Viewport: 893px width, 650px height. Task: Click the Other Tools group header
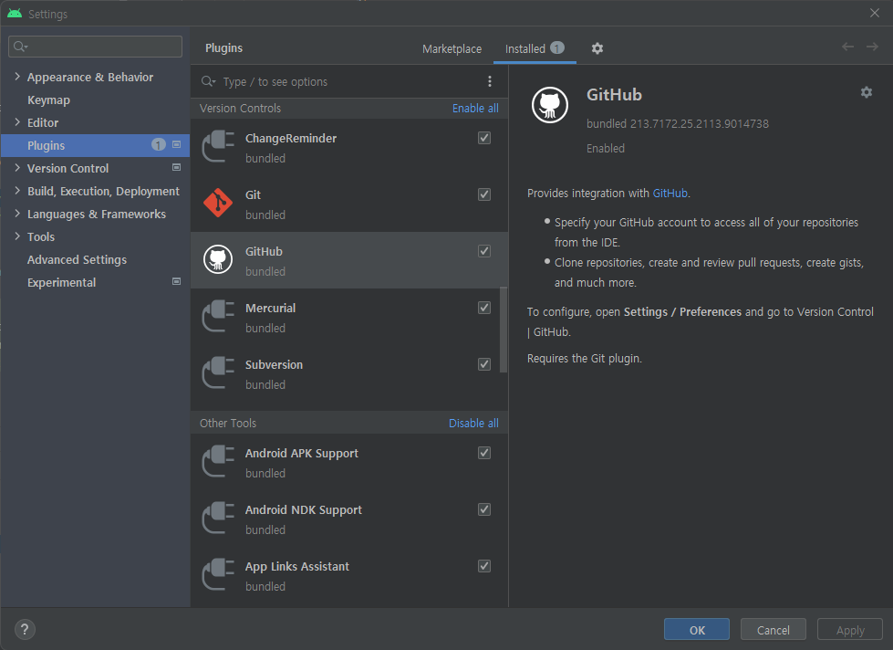(x=228, y=423)
